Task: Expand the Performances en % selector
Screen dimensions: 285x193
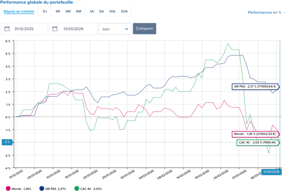Action: (265, 12)
